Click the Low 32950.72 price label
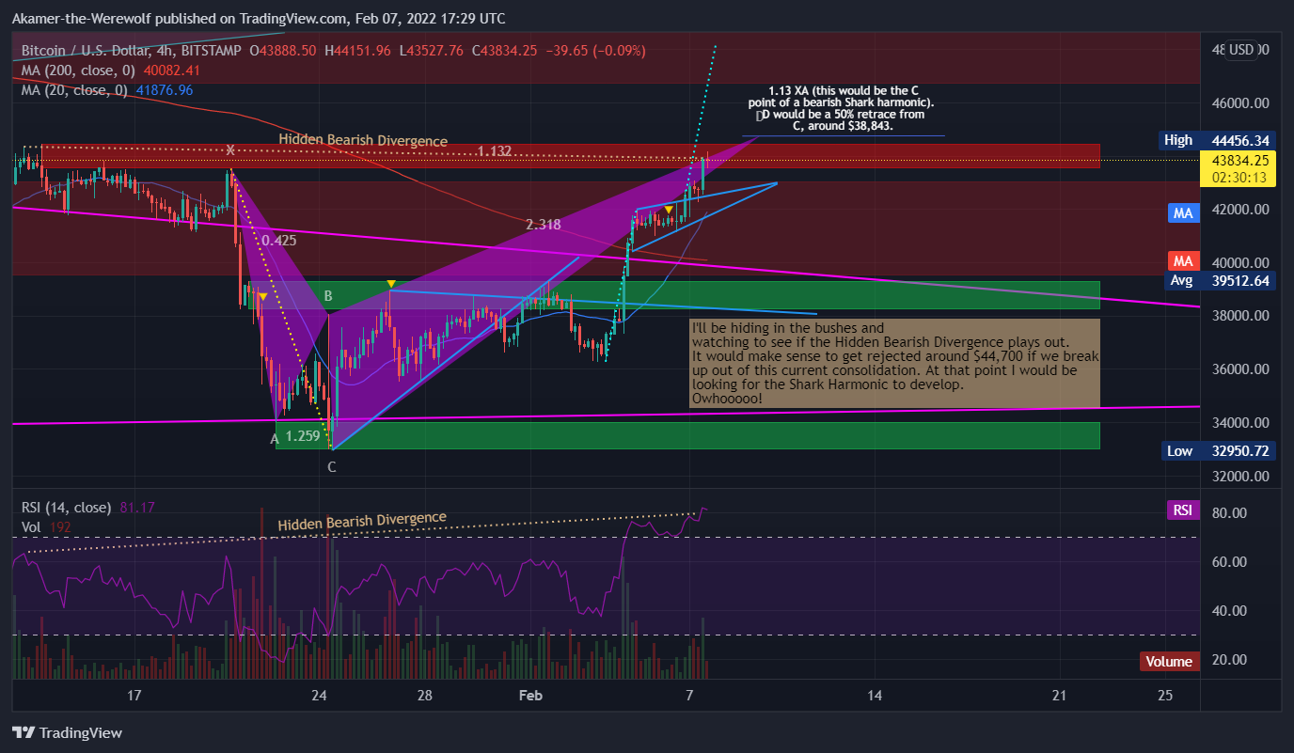This screenshot has height=753, width=1294. pos(1217,450)
